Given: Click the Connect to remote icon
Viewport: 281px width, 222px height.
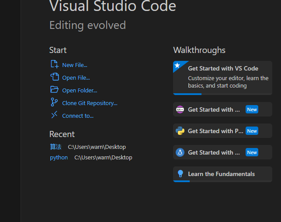Looking at the screenshot, I should (54, 115).
